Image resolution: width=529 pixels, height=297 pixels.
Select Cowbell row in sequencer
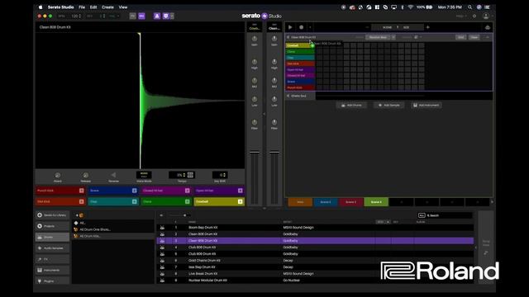(x=300, y=45)
